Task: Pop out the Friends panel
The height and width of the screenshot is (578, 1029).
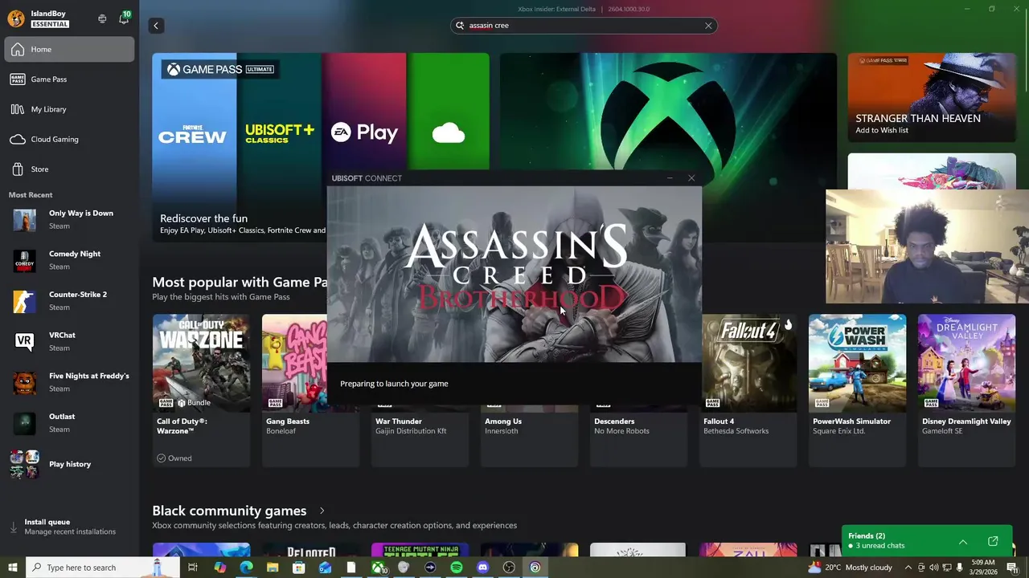Action: pos(993,541)
